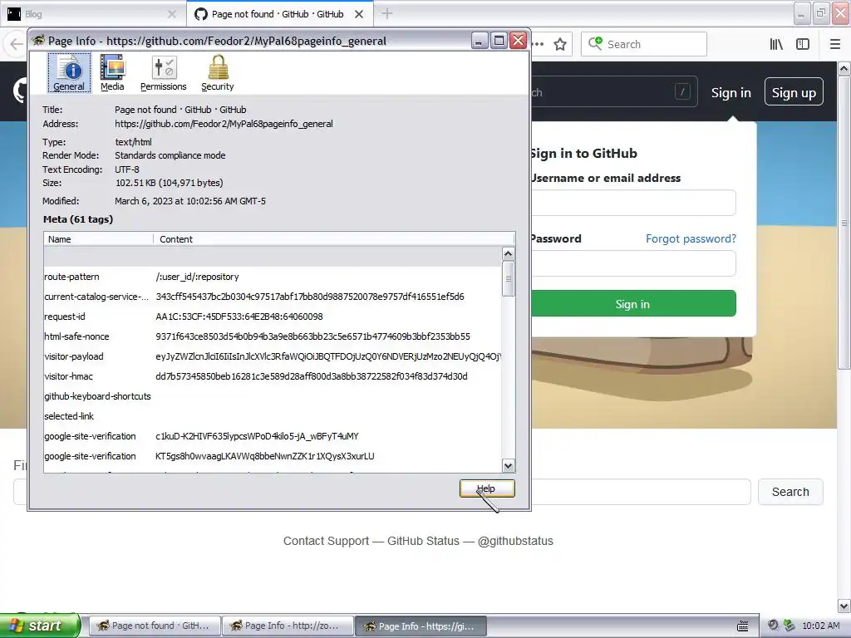Click the page address value in Page Info
The width and height of the screenshot is (851, 638).
coord(224,124)
